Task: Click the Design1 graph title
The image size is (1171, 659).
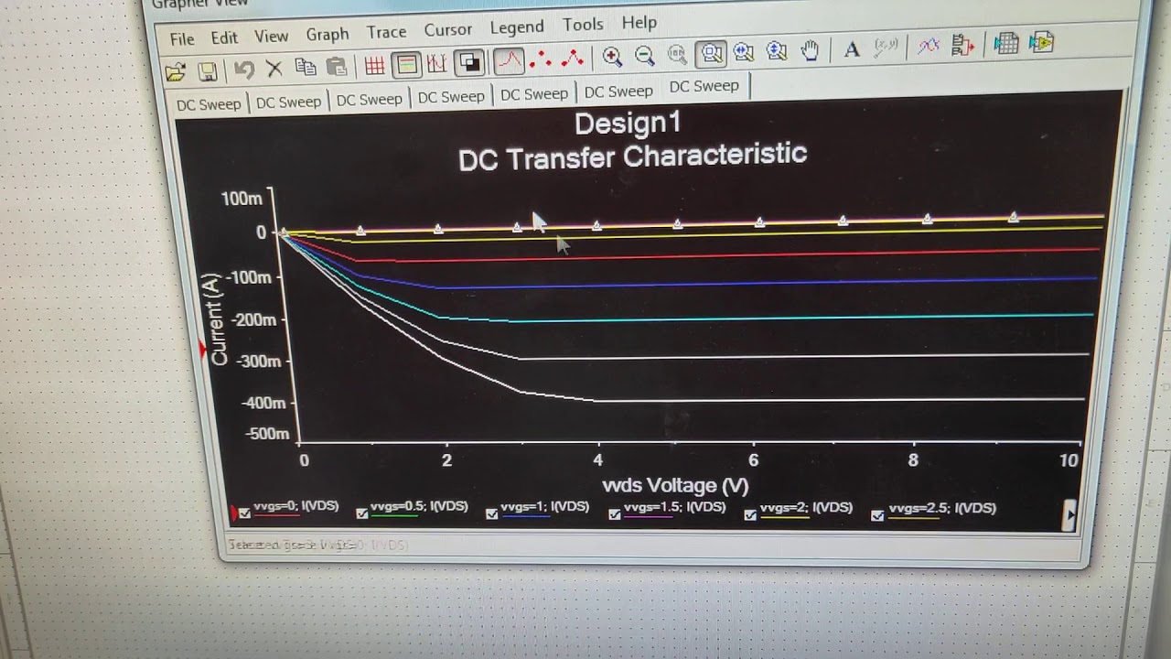Action: [x=628, y=124]
